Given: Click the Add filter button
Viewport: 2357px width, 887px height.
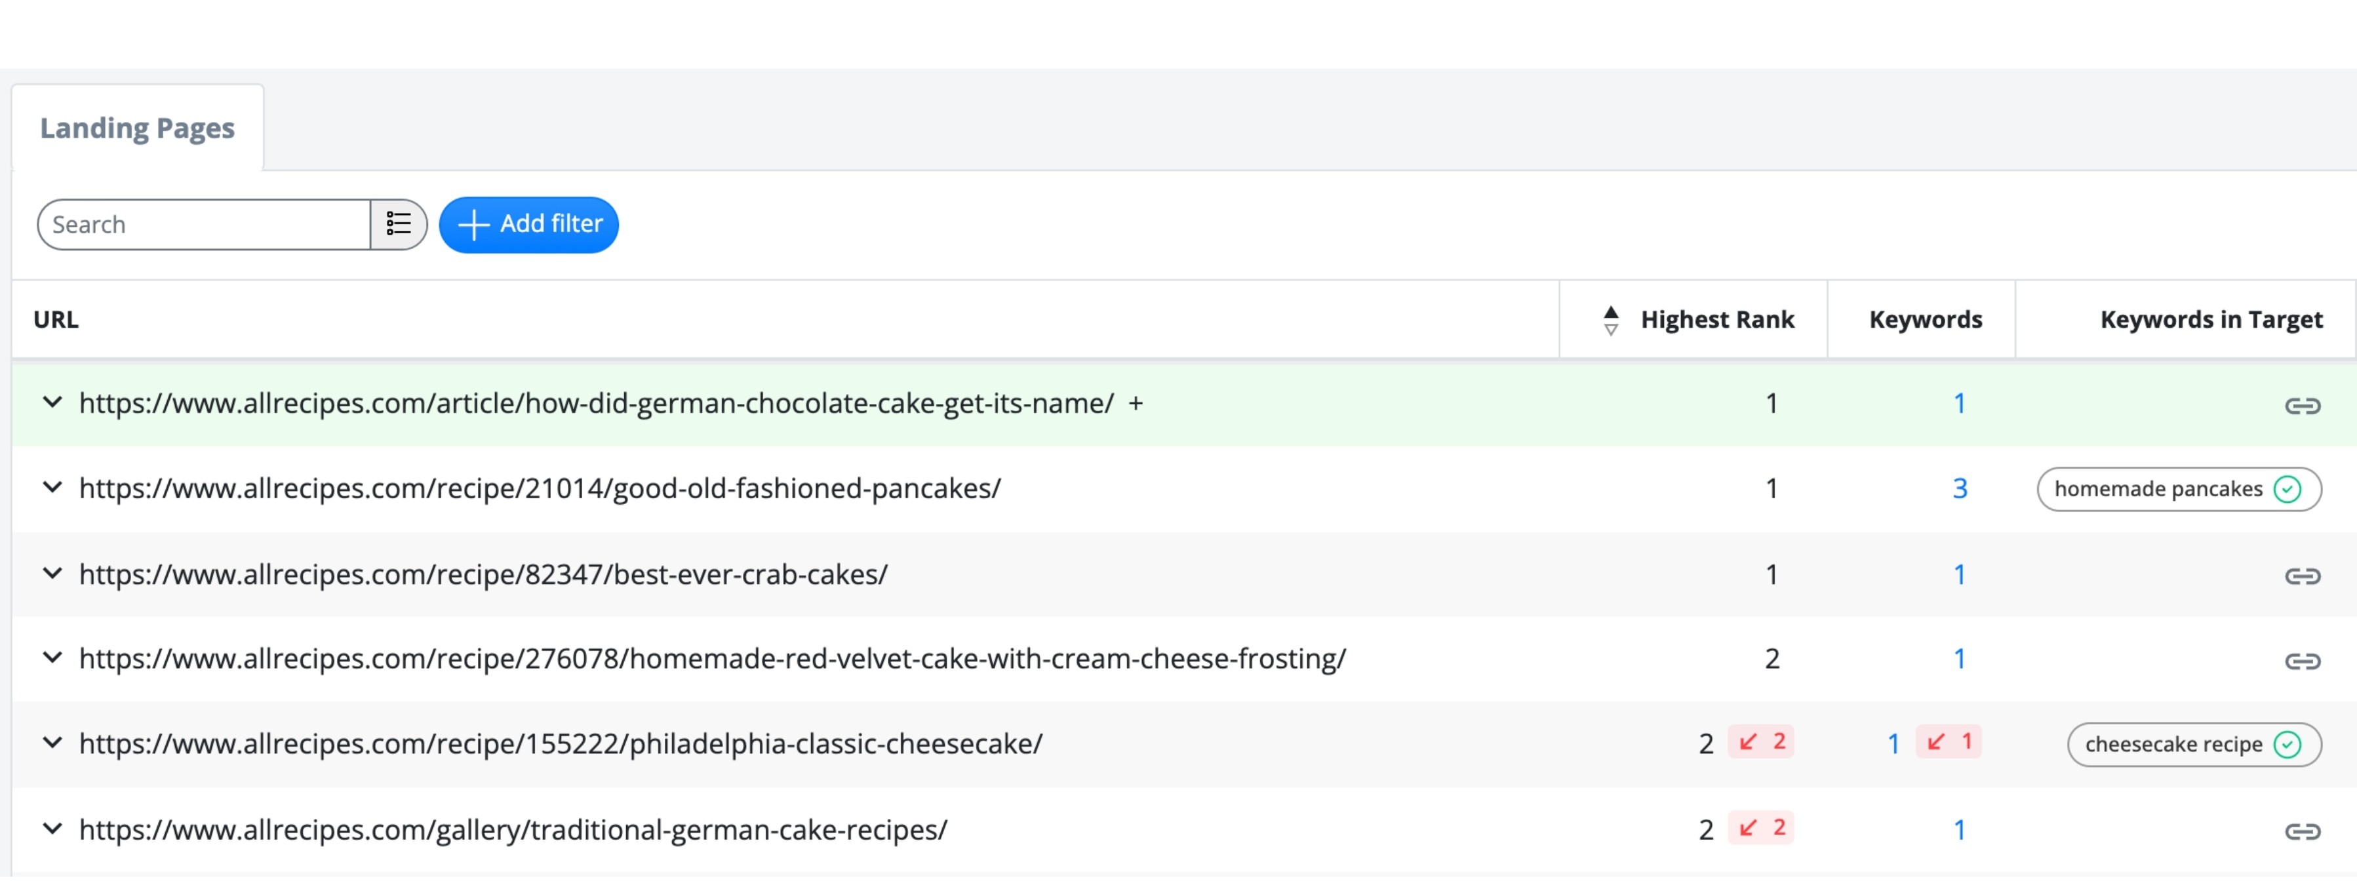Looking at the screenshot, I should point(529,225).
